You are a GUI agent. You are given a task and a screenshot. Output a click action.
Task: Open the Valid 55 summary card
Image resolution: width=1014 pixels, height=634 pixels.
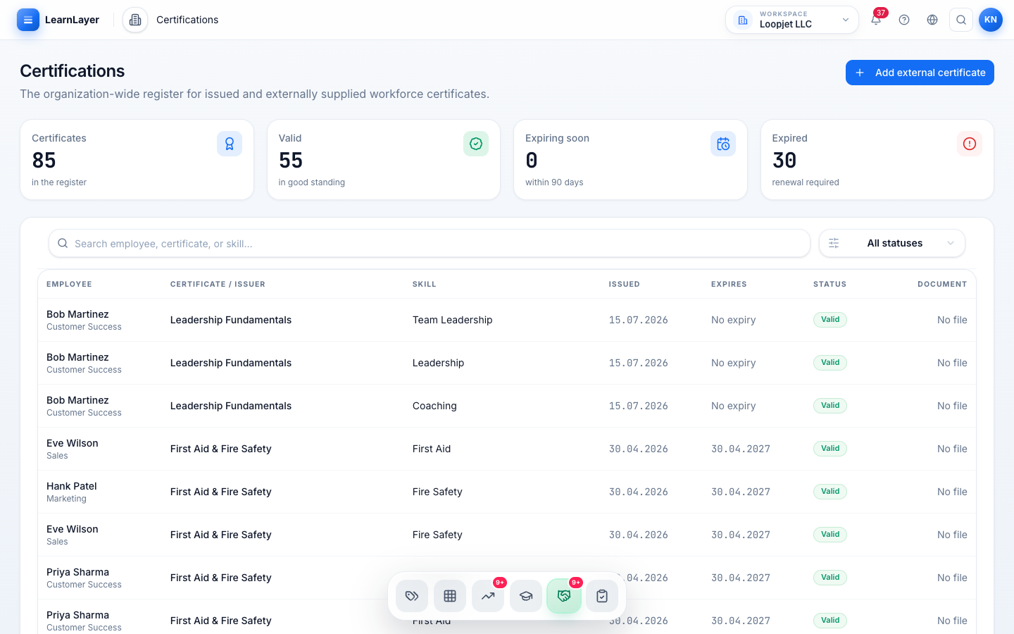pyautogui.click(x=384, y=160)
